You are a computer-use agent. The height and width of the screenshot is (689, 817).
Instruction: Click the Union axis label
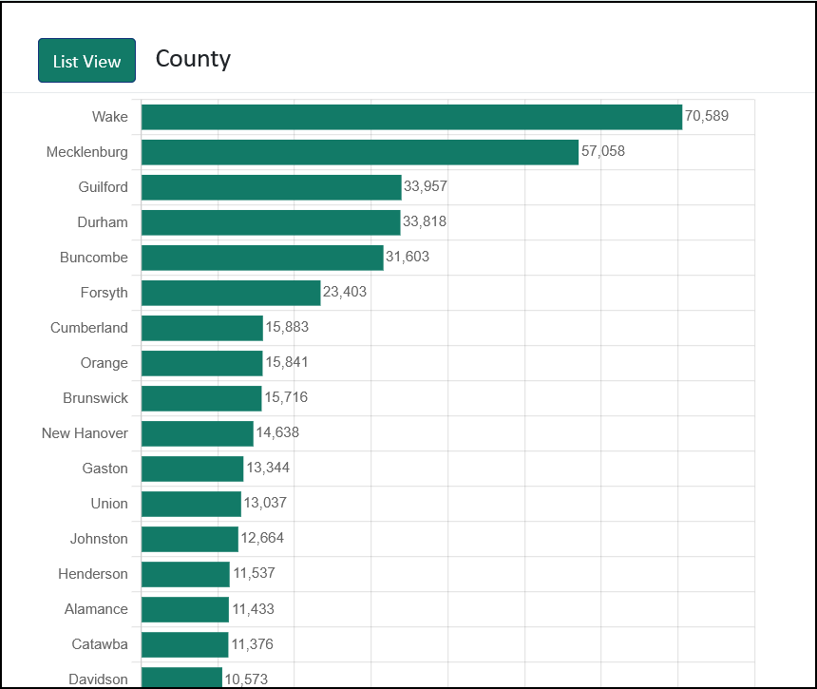coord(109,504)
